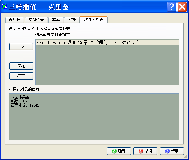Image resolution: width=189 pixels, height=160 pixels.
Task: Click the 清除 button
Action: tap(21, 66)
